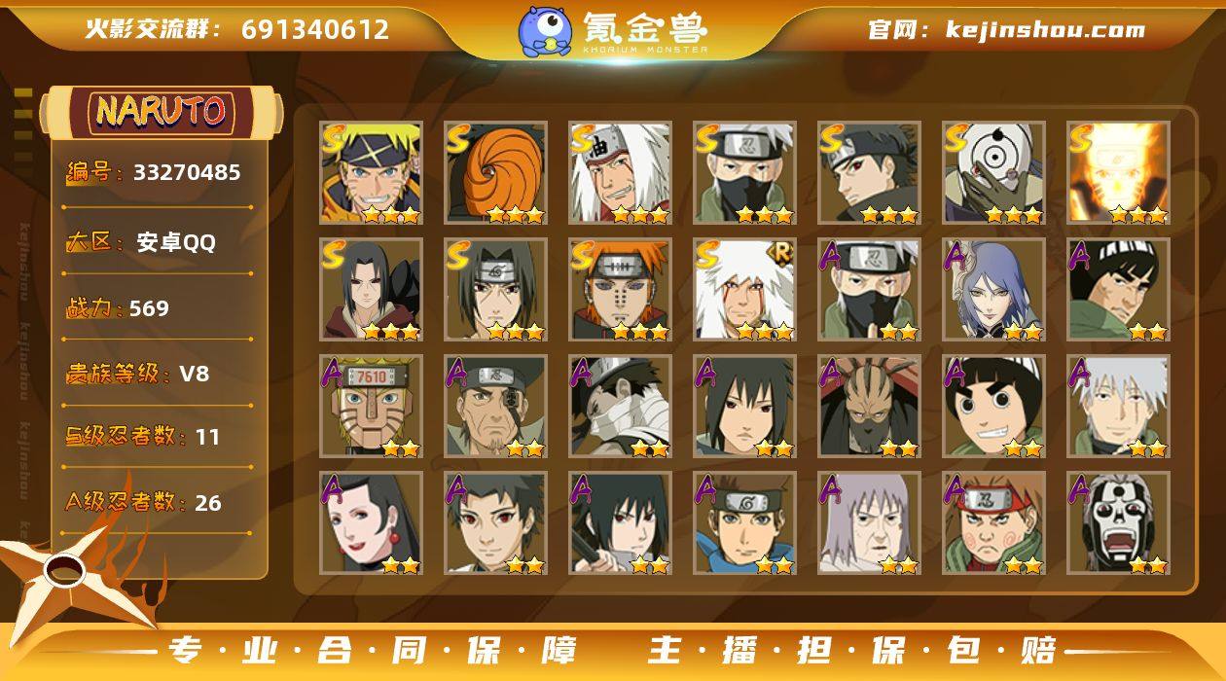Image resolution: width=1226 pixels, height=681 pixels.
Task: Click the glowing Nine-Tails chakra Naruto portrait
Action: (1118, 172)
